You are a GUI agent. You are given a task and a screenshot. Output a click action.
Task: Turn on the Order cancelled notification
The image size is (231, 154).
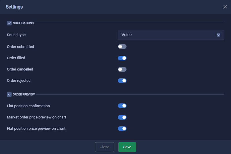coord(122,69)
